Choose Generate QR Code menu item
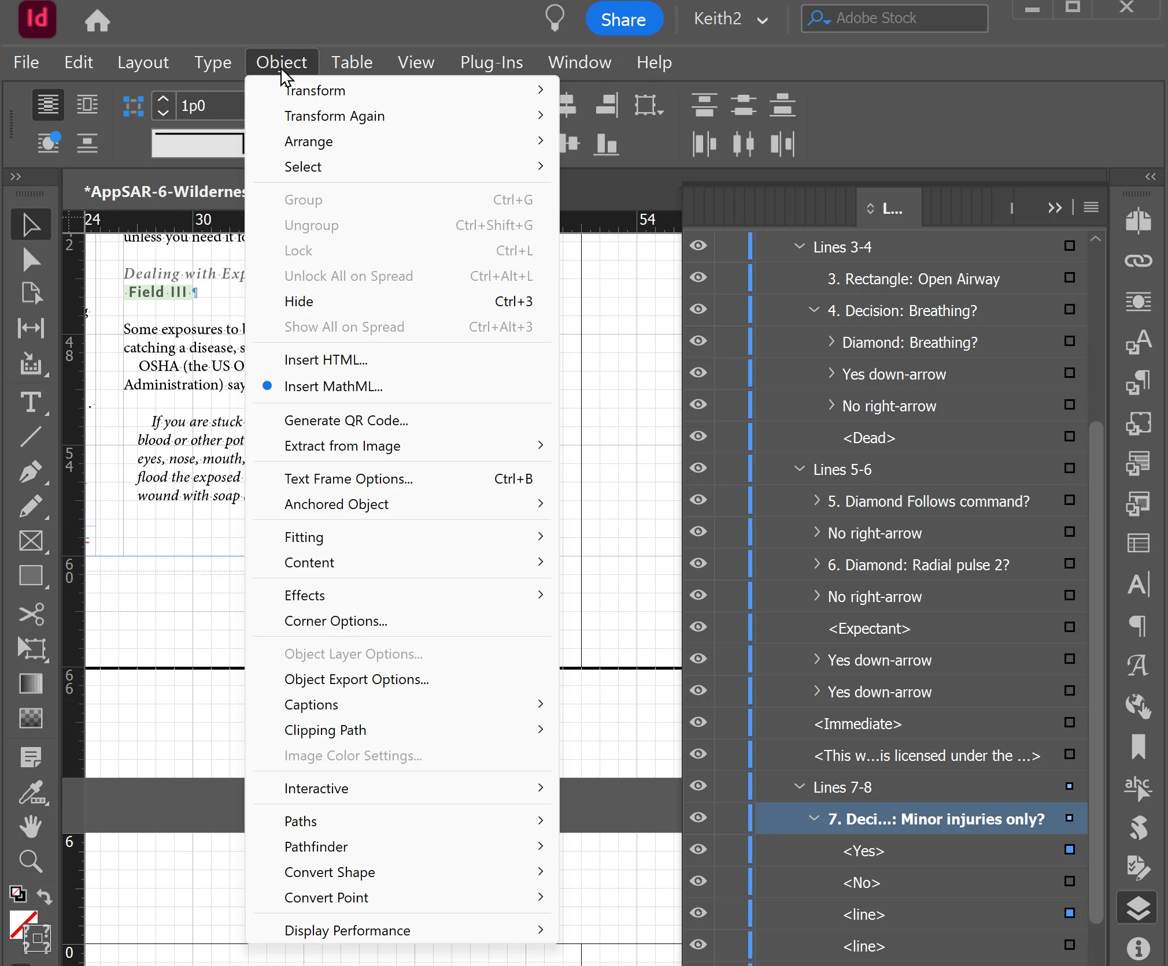Viewport: 1168px width, 966px height. pyautogui.click(x=346, y=421)
